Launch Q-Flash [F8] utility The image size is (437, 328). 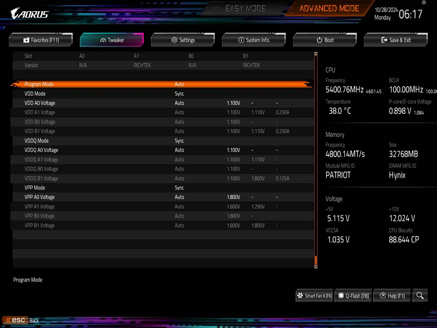[354, 296]
